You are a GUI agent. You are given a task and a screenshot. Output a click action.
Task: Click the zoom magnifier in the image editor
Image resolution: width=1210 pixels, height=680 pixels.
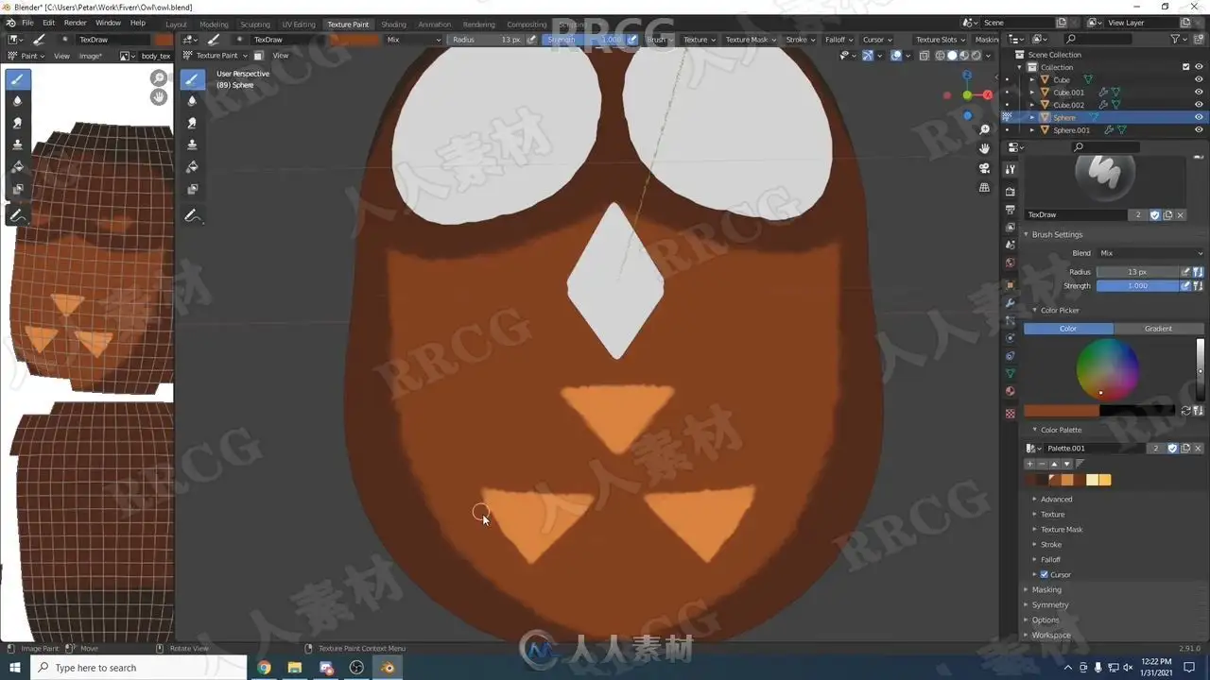tap(159, 78)
